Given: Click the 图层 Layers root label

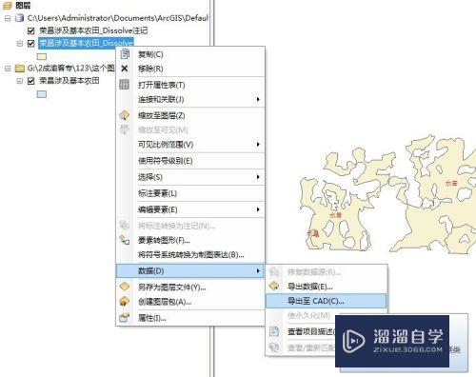Looking at the screenshot, I should coord(23,6).
